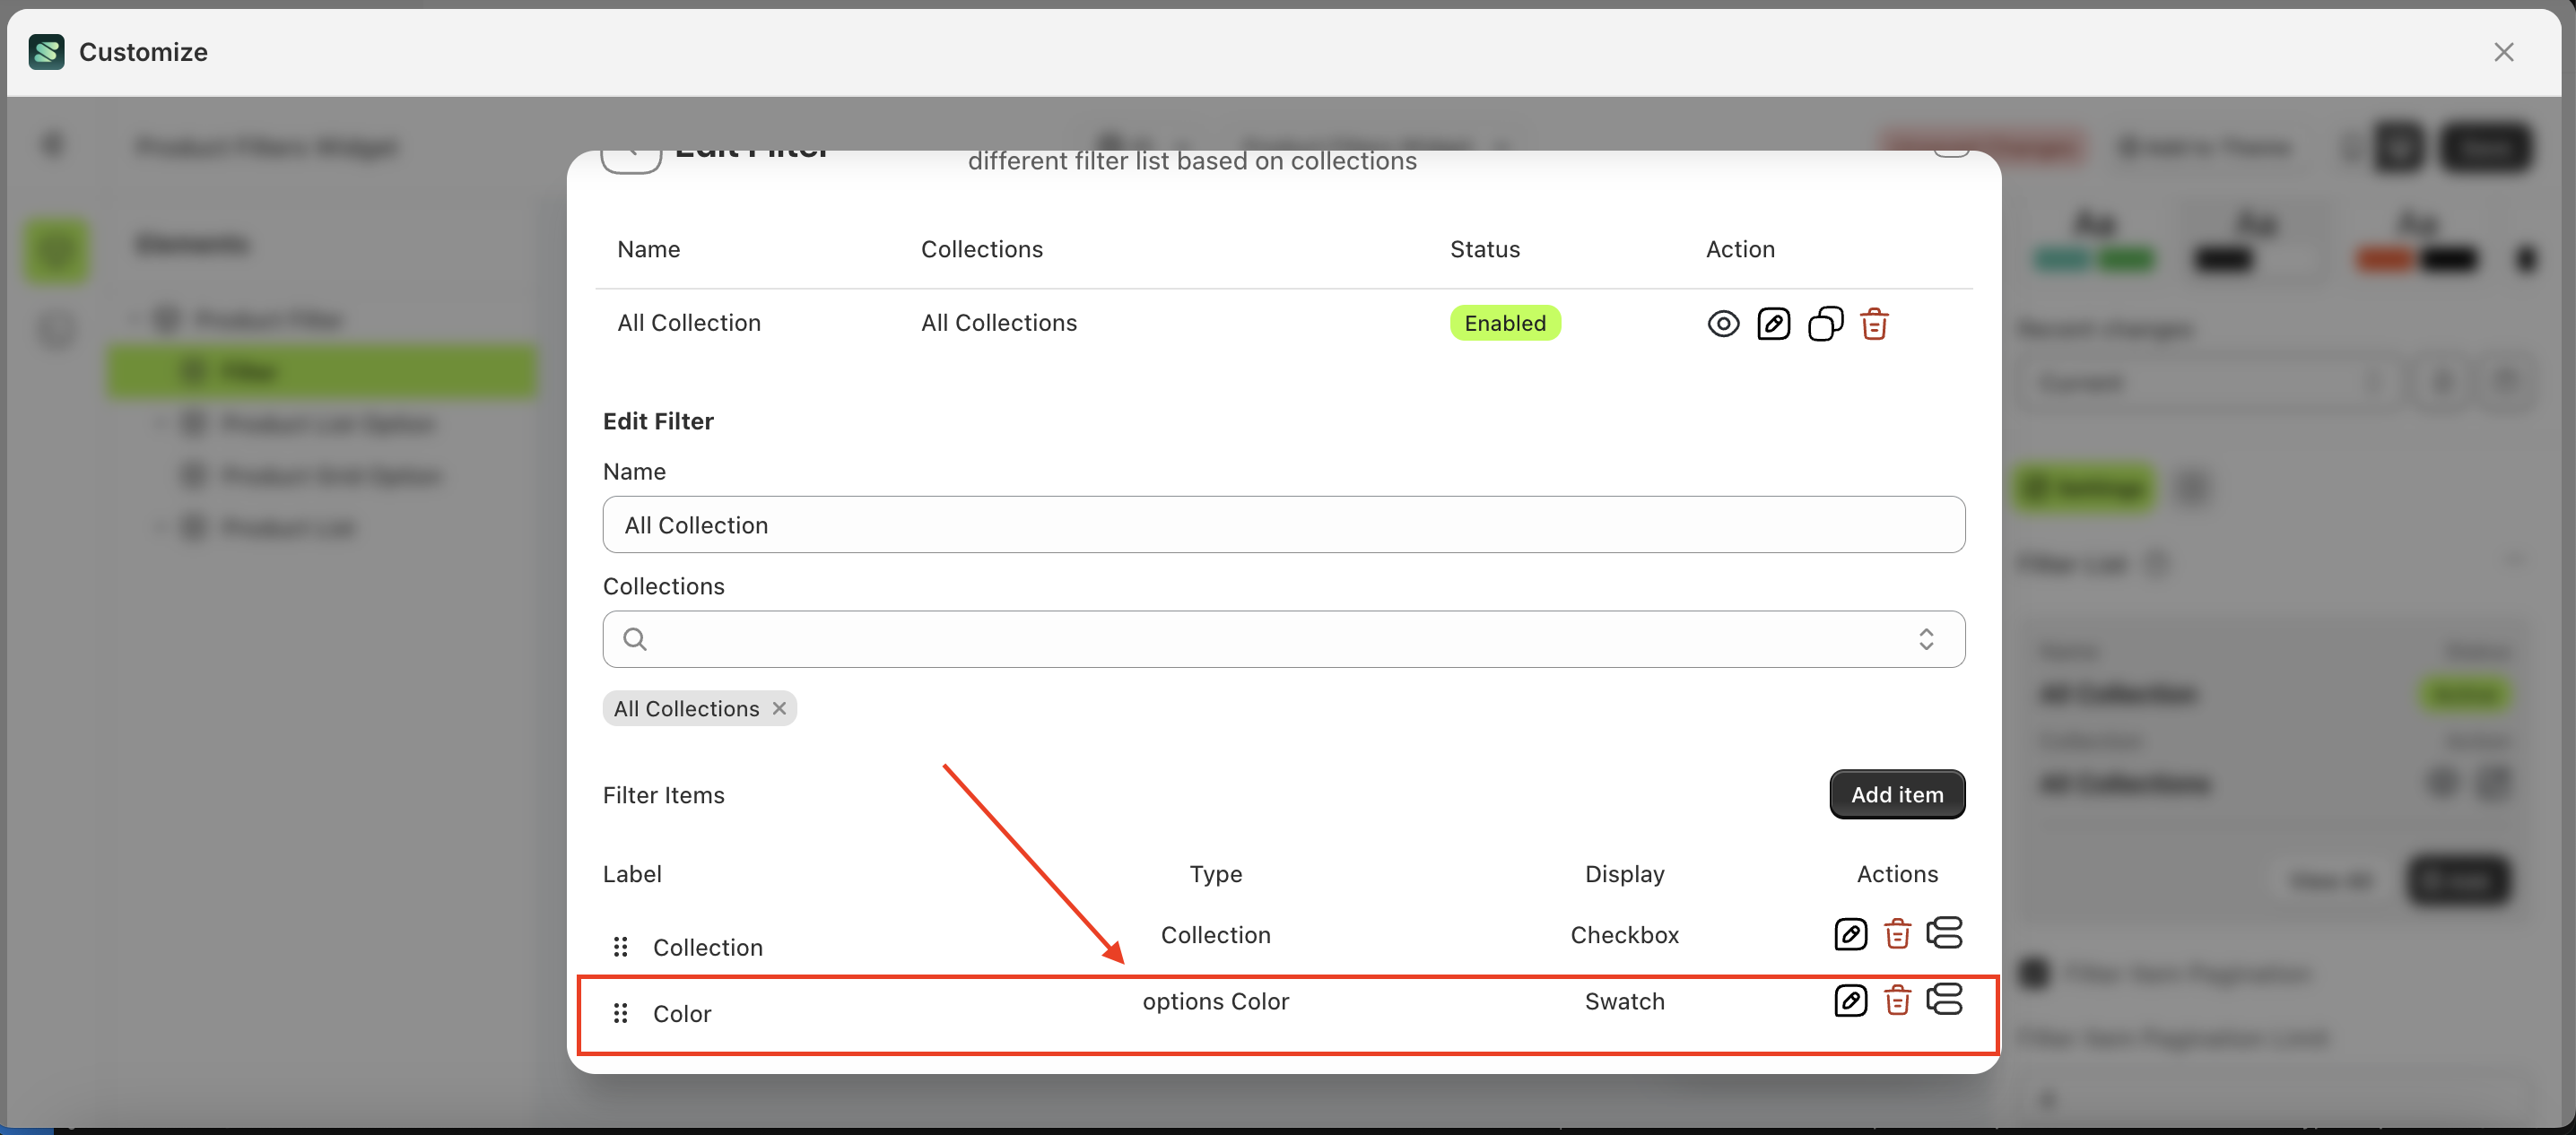Viewport: 2576px width, 1135px height.
Task: Delete the All Collection filter with the trash icon
Action: [1875, 323]
